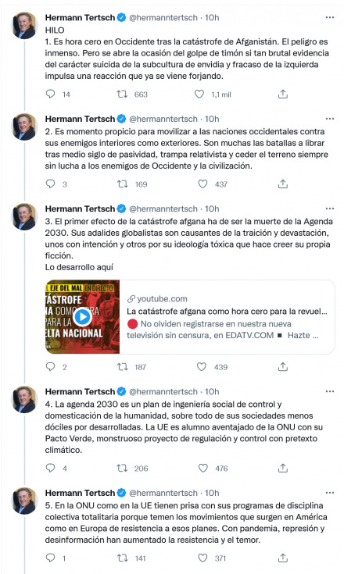Open the @hermanntertsch handle on first tweet
Viewport: 344px width, 574px height.
[163, 17]
